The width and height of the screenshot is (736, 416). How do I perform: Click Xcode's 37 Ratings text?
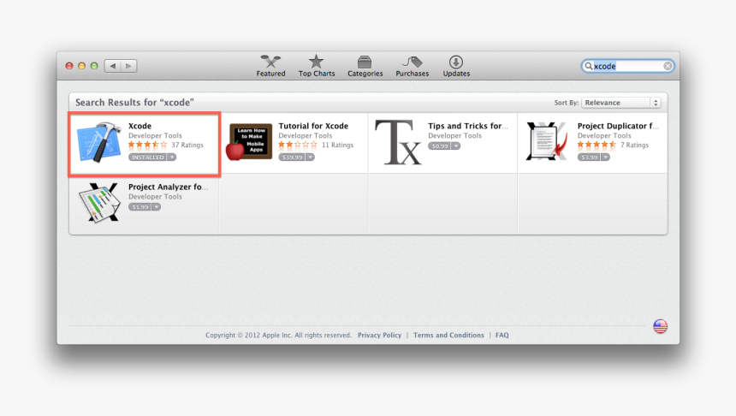point(187,145)
